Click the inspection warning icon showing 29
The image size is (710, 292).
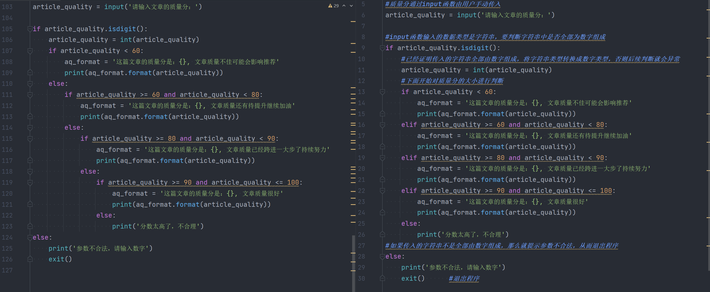(x=333, y=6)
